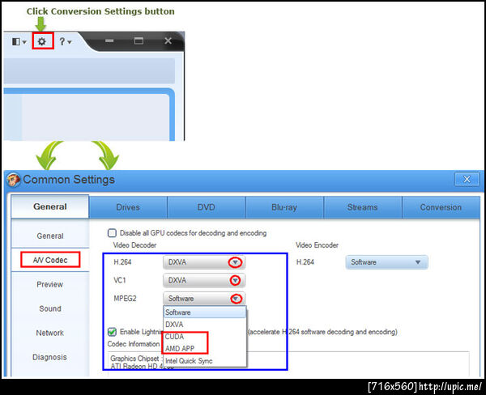Toggle Enable Lightning checkbox
Viewport: 486px width, 395px height.
coord(112,332)
